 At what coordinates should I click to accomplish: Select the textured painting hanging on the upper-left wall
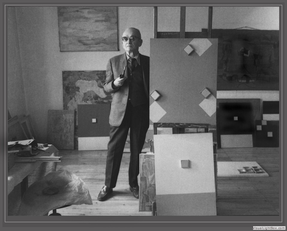coord(88,29)
